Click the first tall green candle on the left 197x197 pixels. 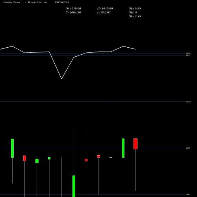[12, 148]
